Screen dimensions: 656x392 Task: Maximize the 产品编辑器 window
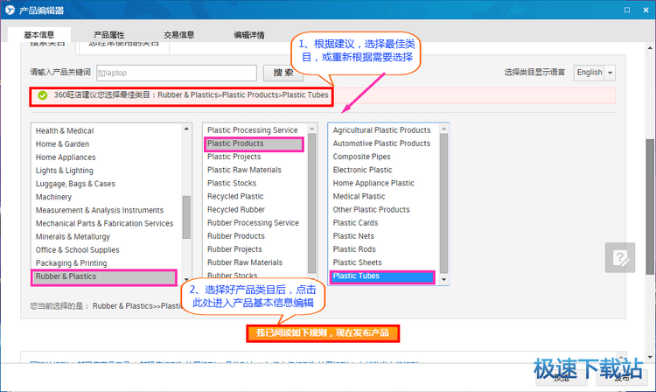pyautogui.click(x=627, y=10)
